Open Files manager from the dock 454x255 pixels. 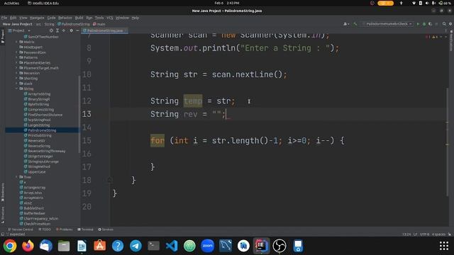tap(64, 246)
